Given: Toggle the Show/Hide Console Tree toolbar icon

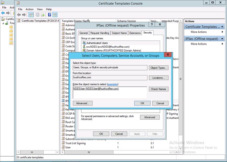Looking at the screenshot, I should [x=31, y=15].
